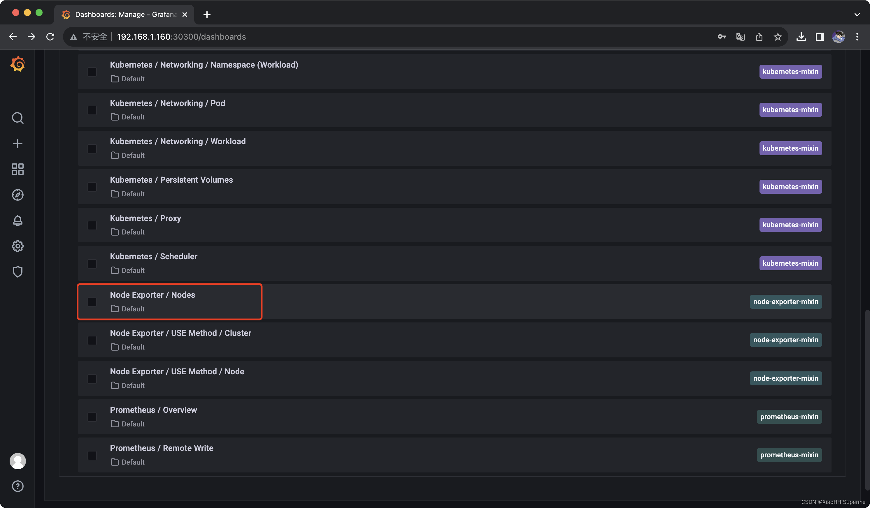The image size is (870, 508).
Task: Filter by prometheus-mixin tag on Overview row
Action: click(x=789, y=417)
